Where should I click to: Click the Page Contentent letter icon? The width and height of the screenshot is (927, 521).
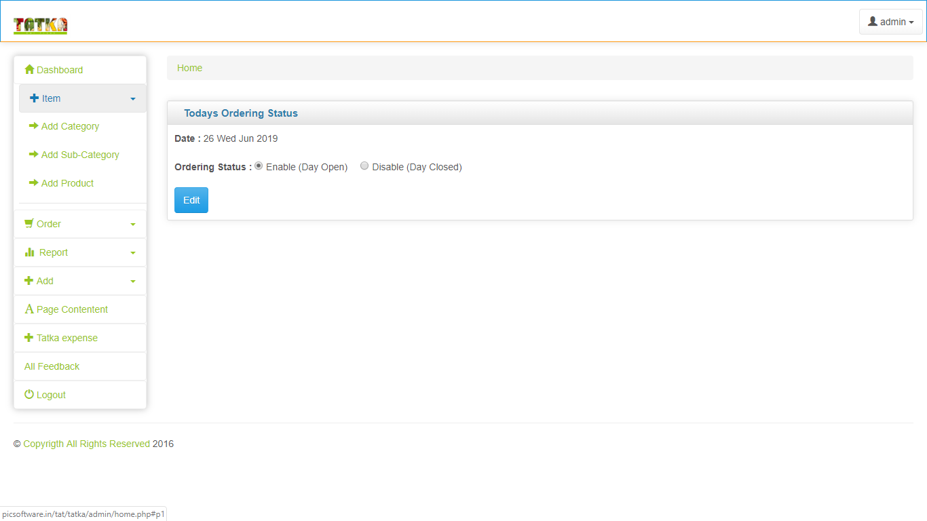click(x=29, y=309)
